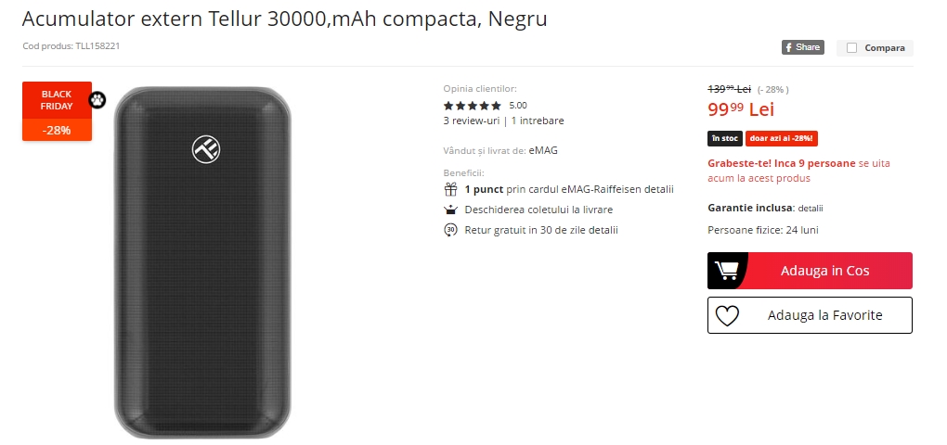Tick the Compara checkbox

[x=851, y=47]
